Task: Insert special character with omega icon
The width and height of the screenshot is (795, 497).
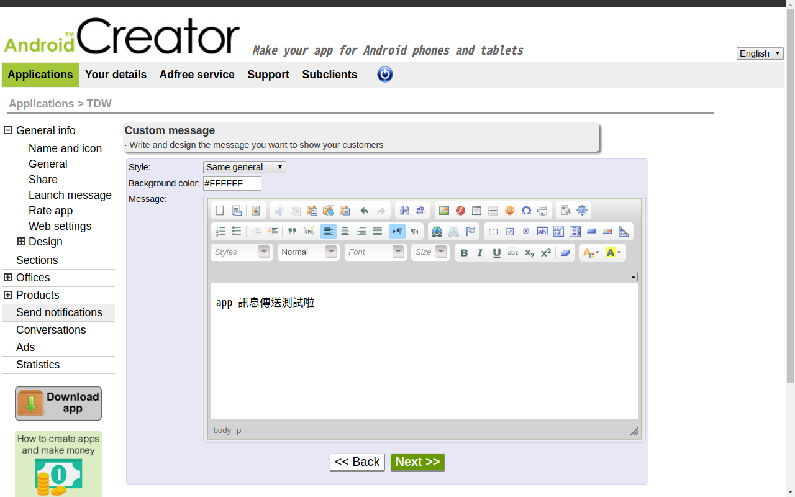Action: coord(526,211)
